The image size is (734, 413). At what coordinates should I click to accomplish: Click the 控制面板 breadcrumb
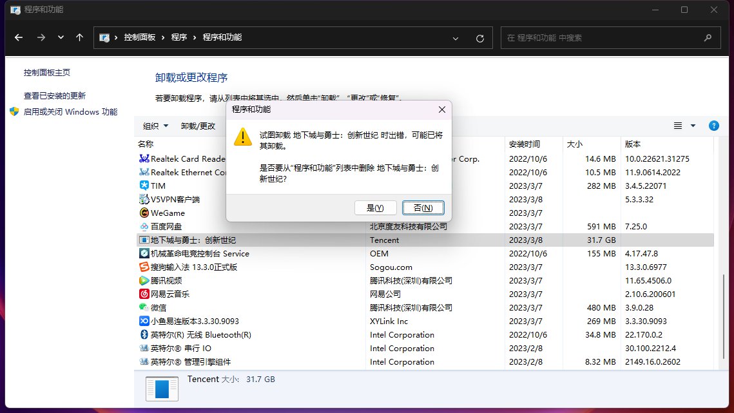tap(139, 37)
